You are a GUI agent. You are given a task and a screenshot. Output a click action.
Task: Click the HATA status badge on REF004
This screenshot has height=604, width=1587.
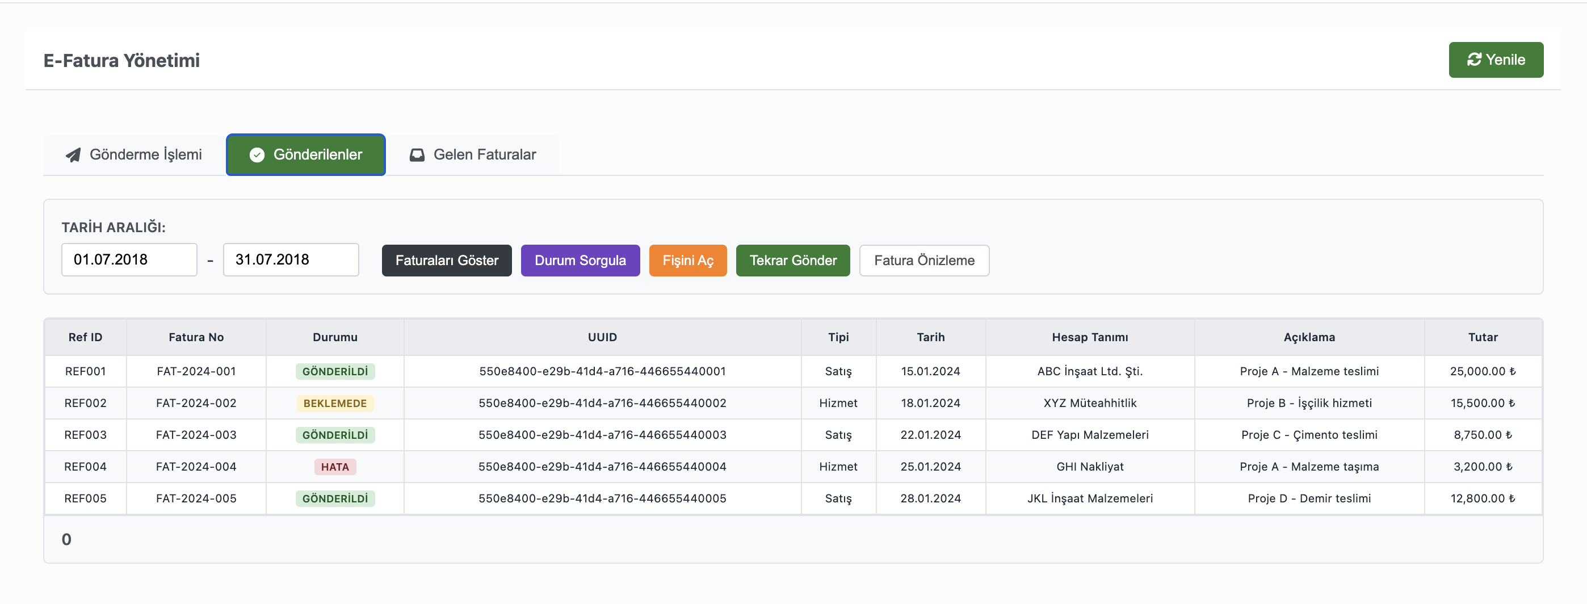[334, 467]
